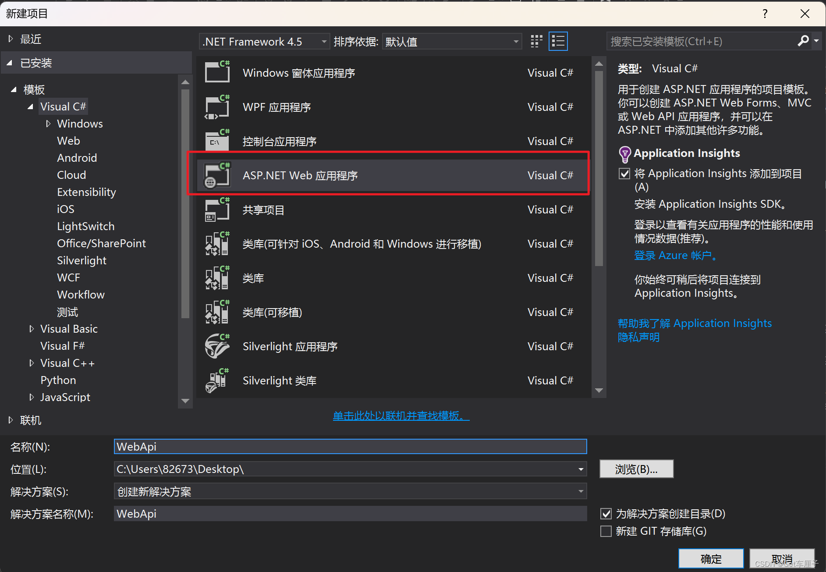Expand the Visual C++ tree node
Viewport: 826px width, 572px height.
click(32, 363)
